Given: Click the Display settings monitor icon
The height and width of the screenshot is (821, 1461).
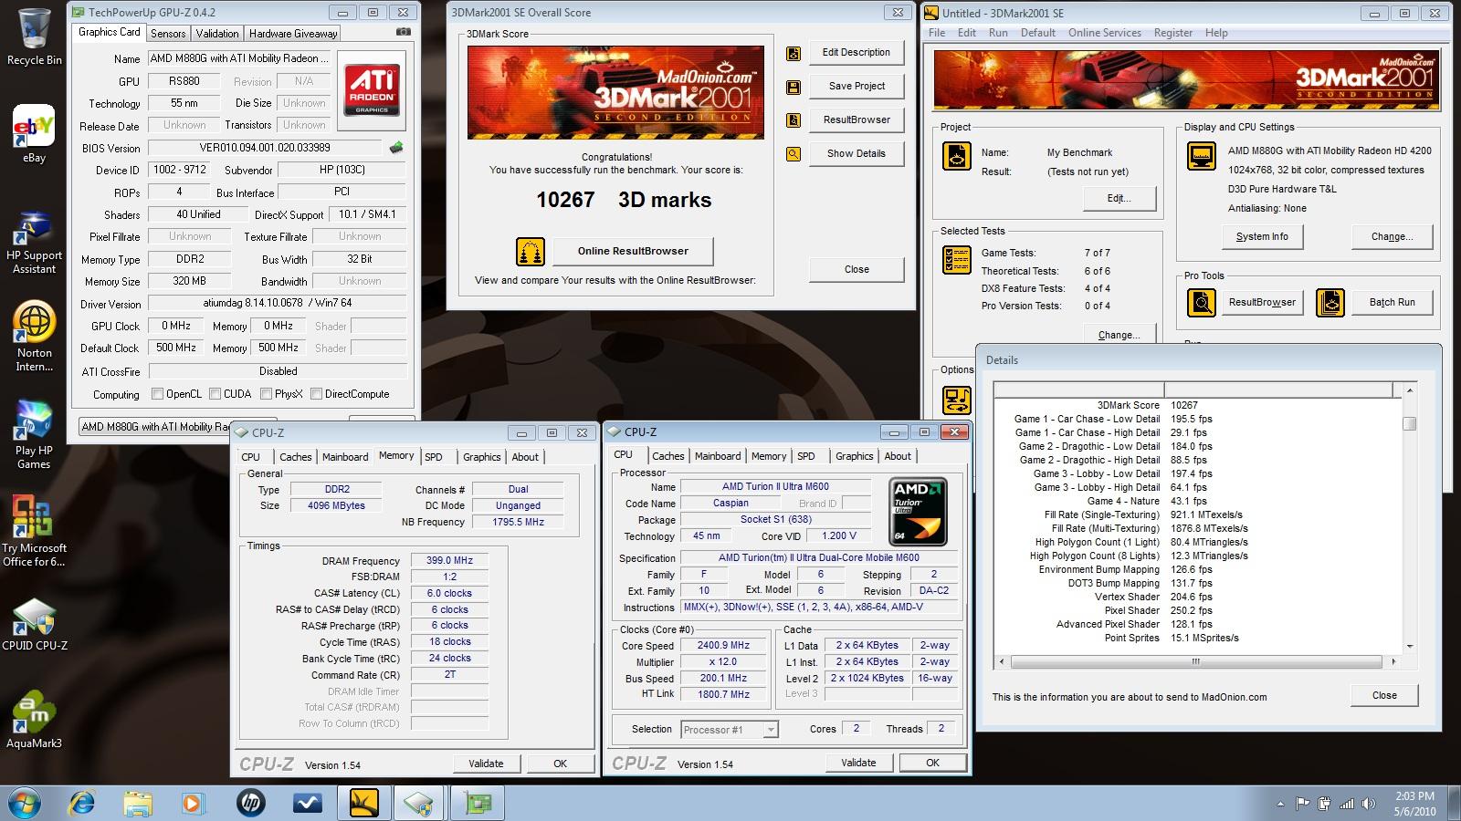Looking at the screenshot, I should (1202, 156).
